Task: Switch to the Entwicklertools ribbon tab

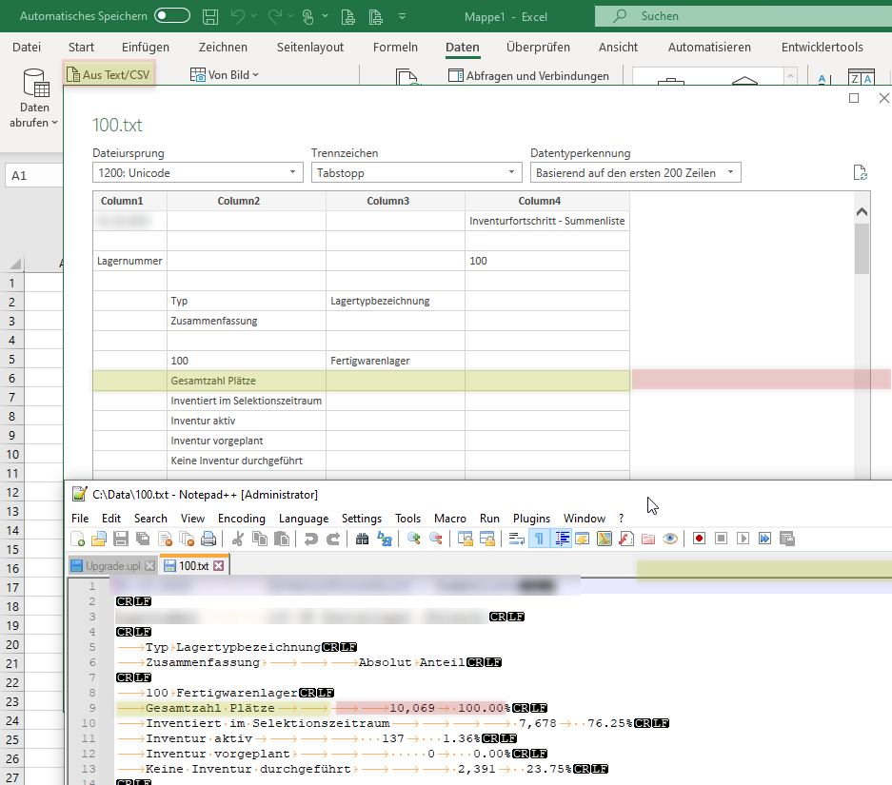Action: [822, 48]
